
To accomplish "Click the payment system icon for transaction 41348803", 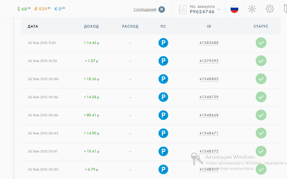I will (163, 79).
